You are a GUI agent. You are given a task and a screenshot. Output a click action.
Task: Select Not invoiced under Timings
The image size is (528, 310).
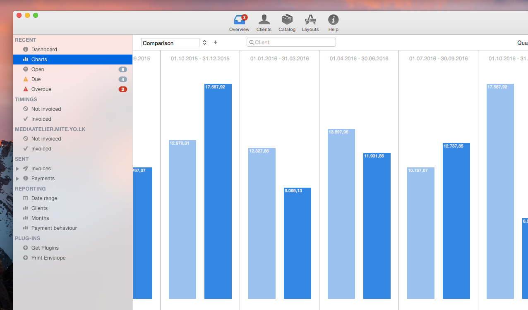point(46,109)
